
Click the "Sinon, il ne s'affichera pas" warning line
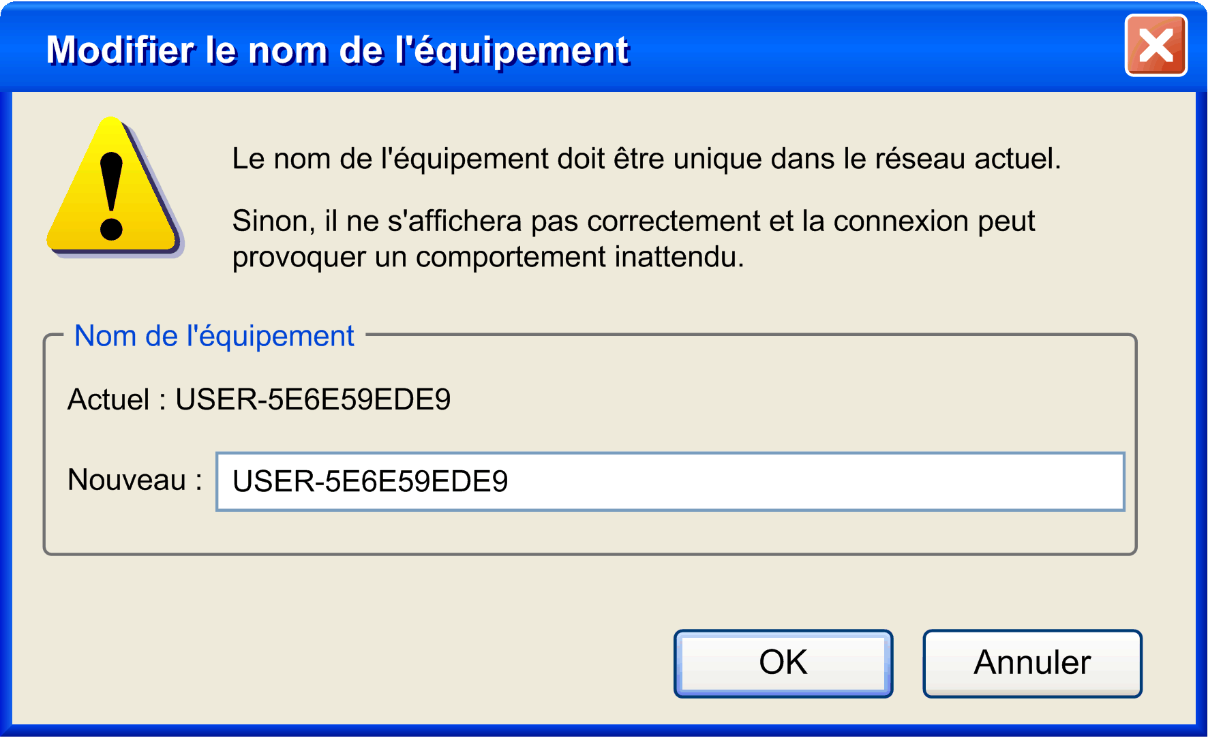click(x=633, y=221)
